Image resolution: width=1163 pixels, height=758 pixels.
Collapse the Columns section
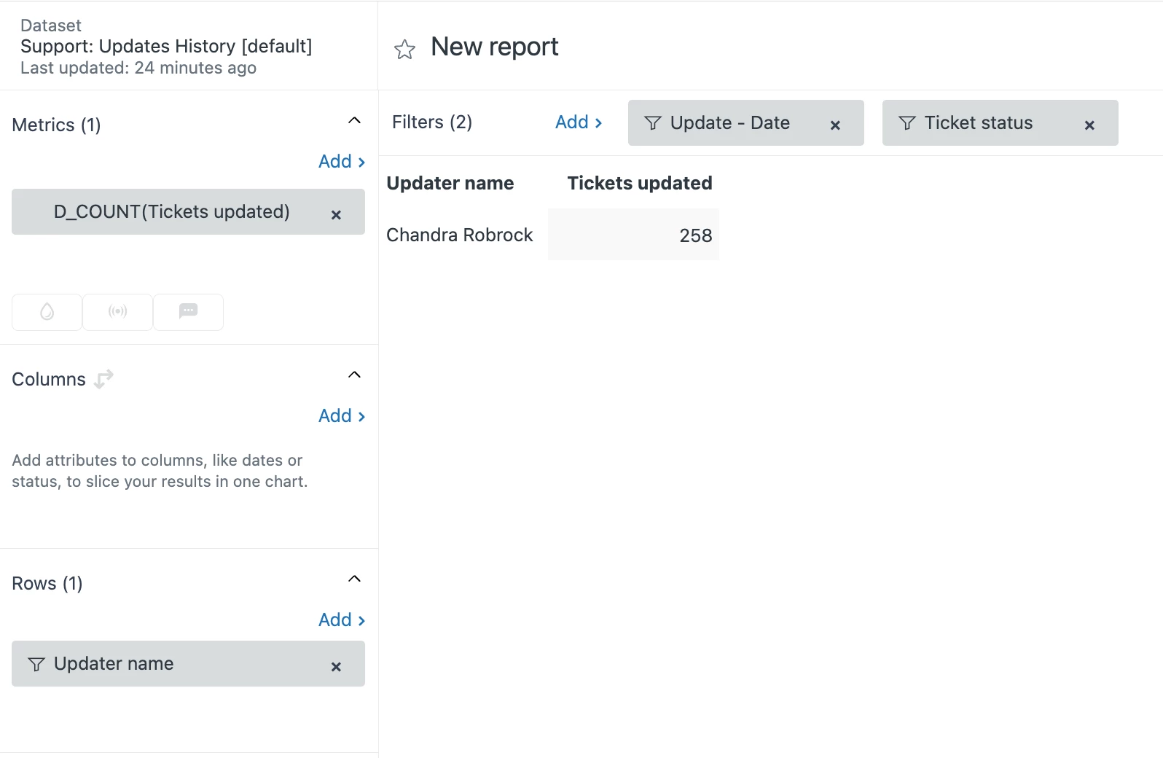(x=355, y=375)
